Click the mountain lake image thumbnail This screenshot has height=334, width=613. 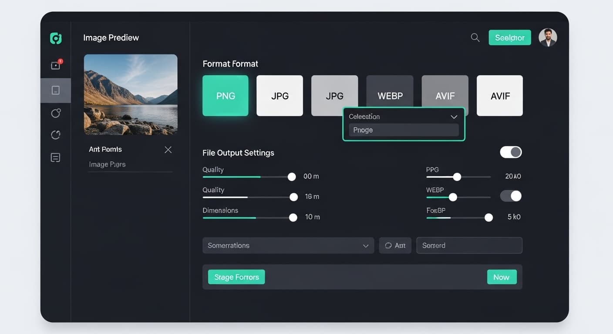[130, 94]
